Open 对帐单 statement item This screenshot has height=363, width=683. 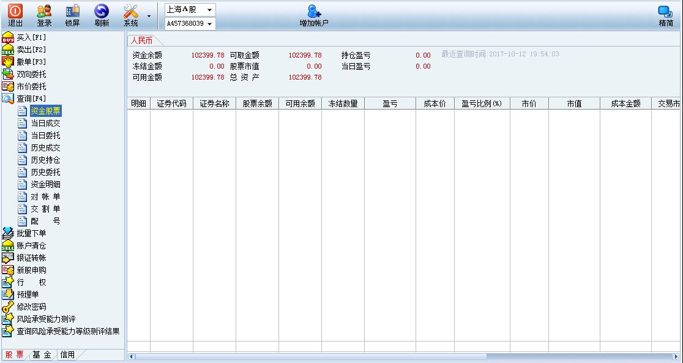45,196
